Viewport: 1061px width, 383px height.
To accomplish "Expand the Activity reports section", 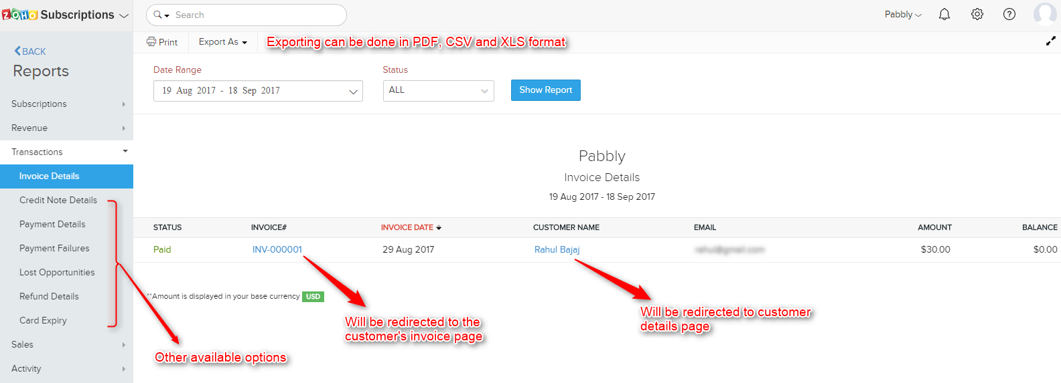I will pyautogui.click(x=66, y=369).
